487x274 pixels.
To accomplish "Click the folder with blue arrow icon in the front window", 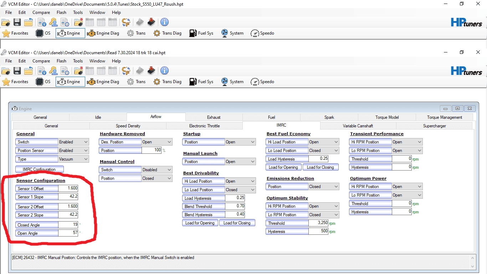I will (29, 71).
